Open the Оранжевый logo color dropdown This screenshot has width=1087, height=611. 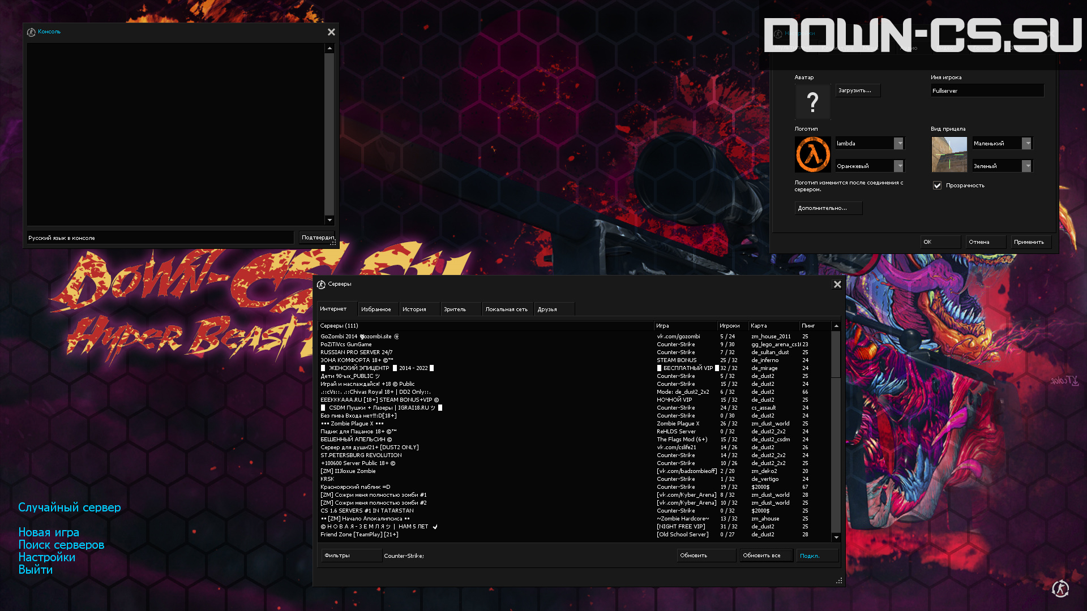(x=898, y=166)
